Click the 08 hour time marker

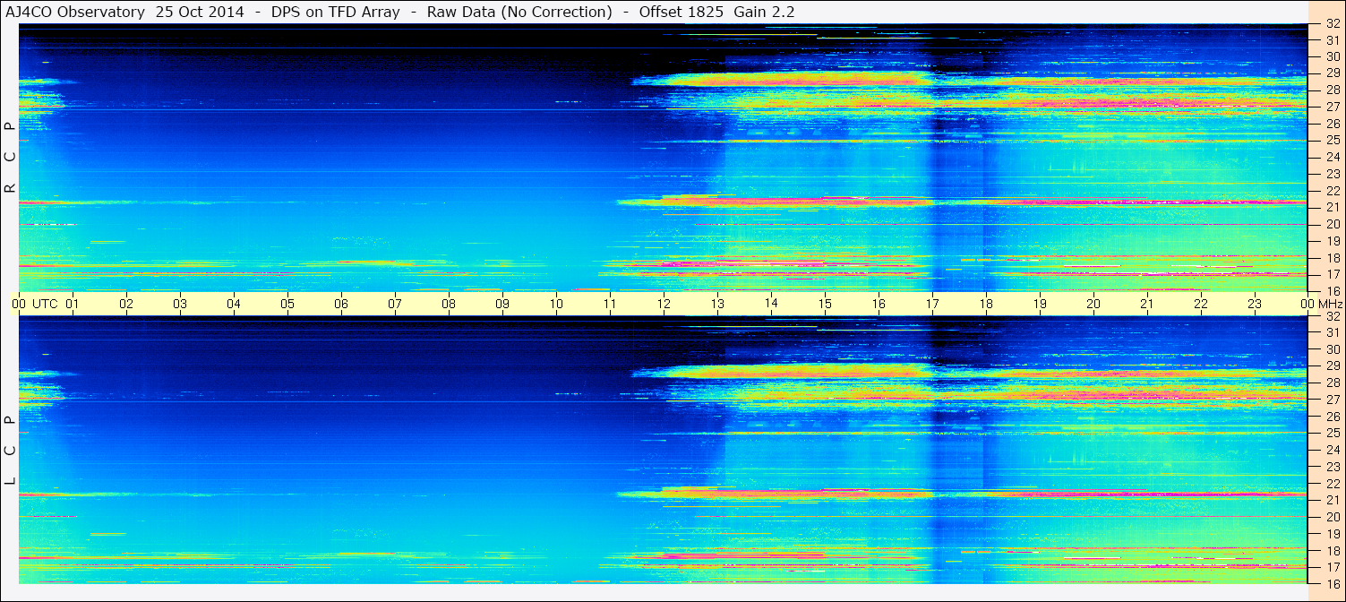tap(449, 304)
